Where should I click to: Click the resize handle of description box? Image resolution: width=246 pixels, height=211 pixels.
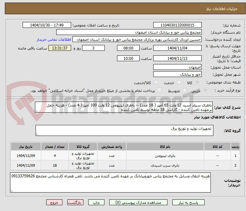click(x=37, y=111)
